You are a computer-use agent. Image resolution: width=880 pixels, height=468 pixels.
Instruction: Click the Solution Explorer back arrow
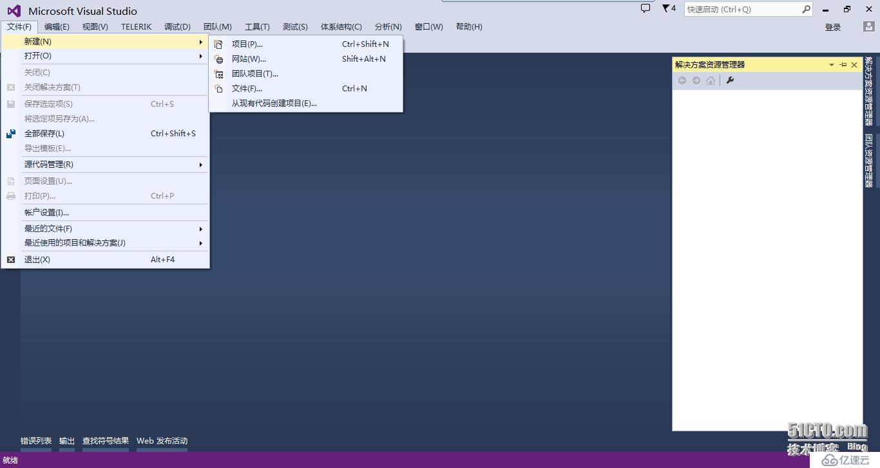682,80
